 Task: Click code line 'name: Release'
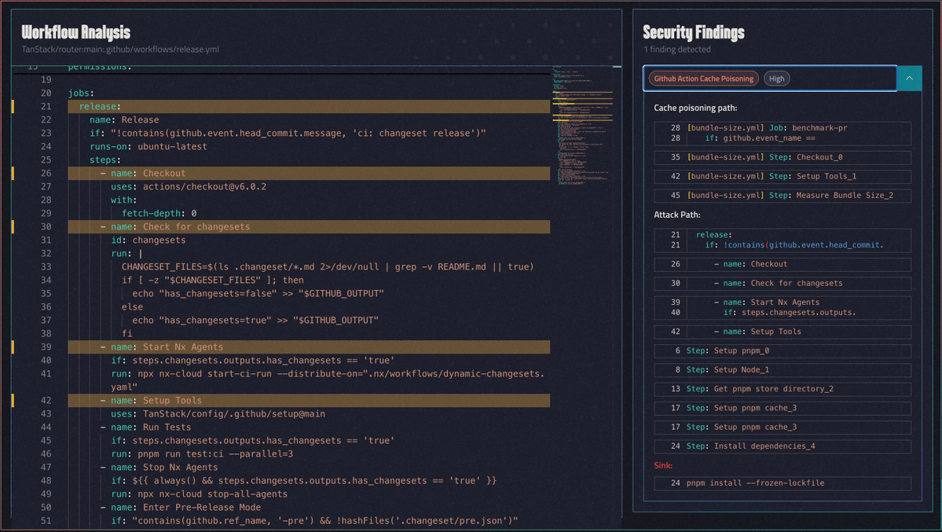[124, 119]
